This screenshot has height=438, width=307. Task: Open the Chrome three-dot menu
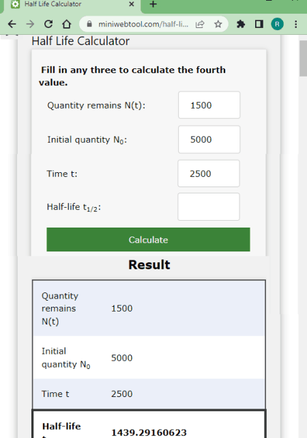click(x=296, y=25)
